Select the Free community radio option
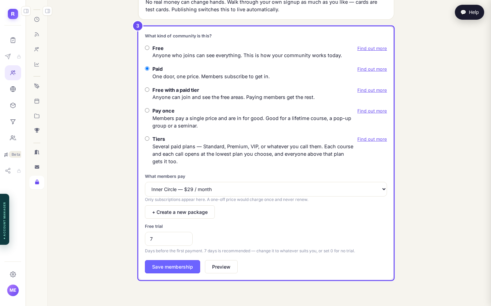The image size is (491, 306). coord(147,48)
